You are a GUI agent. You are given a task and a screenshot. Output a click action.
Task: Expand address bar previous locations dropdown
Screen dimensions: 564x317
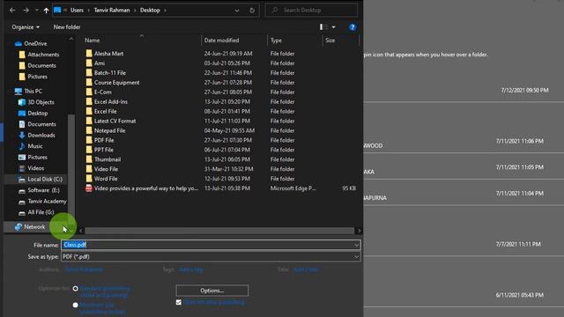tap(237, 11)
